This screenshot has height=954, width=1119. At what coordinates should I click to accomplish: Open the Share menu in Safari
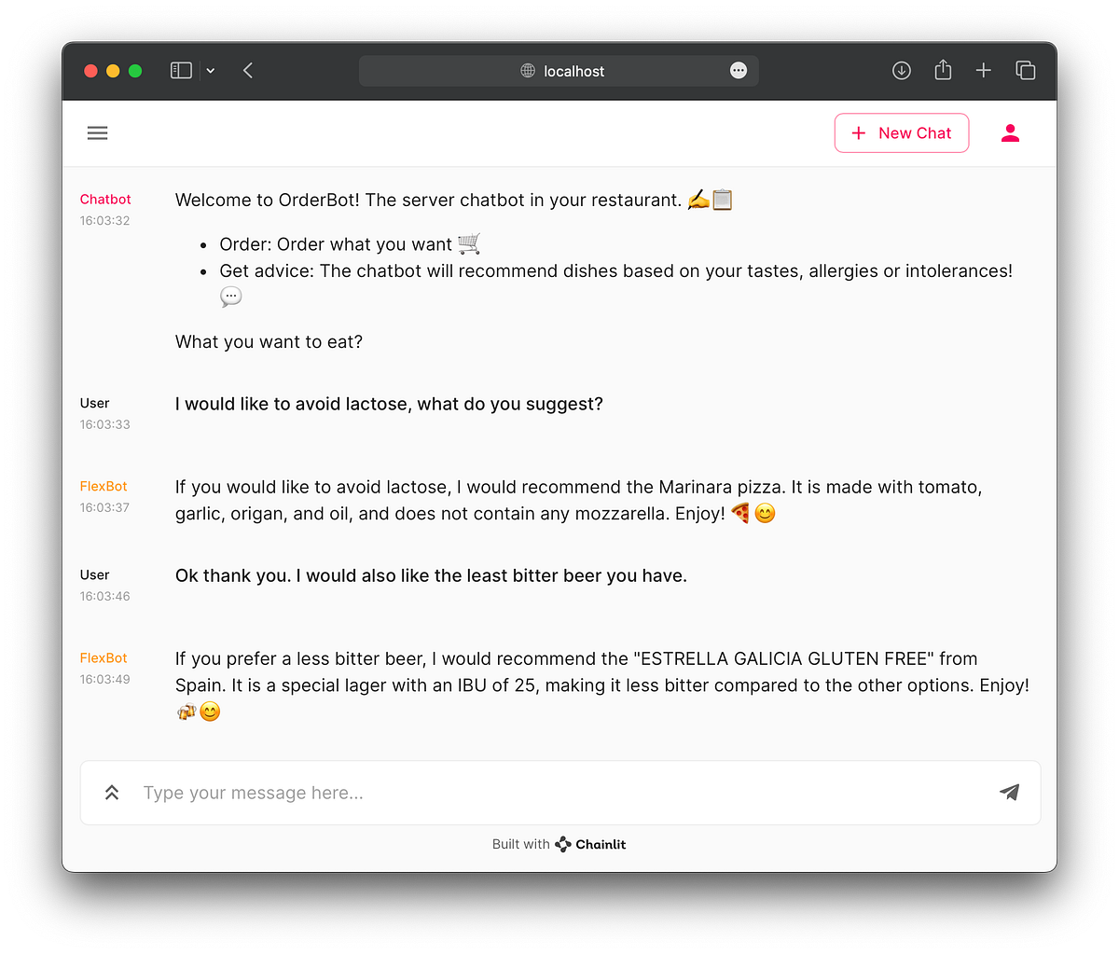[942, 70]
